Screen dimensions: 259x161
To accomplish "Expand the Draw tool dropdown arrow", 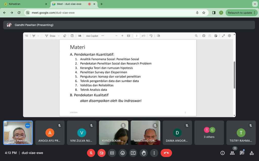I will (x=59, y=36).
